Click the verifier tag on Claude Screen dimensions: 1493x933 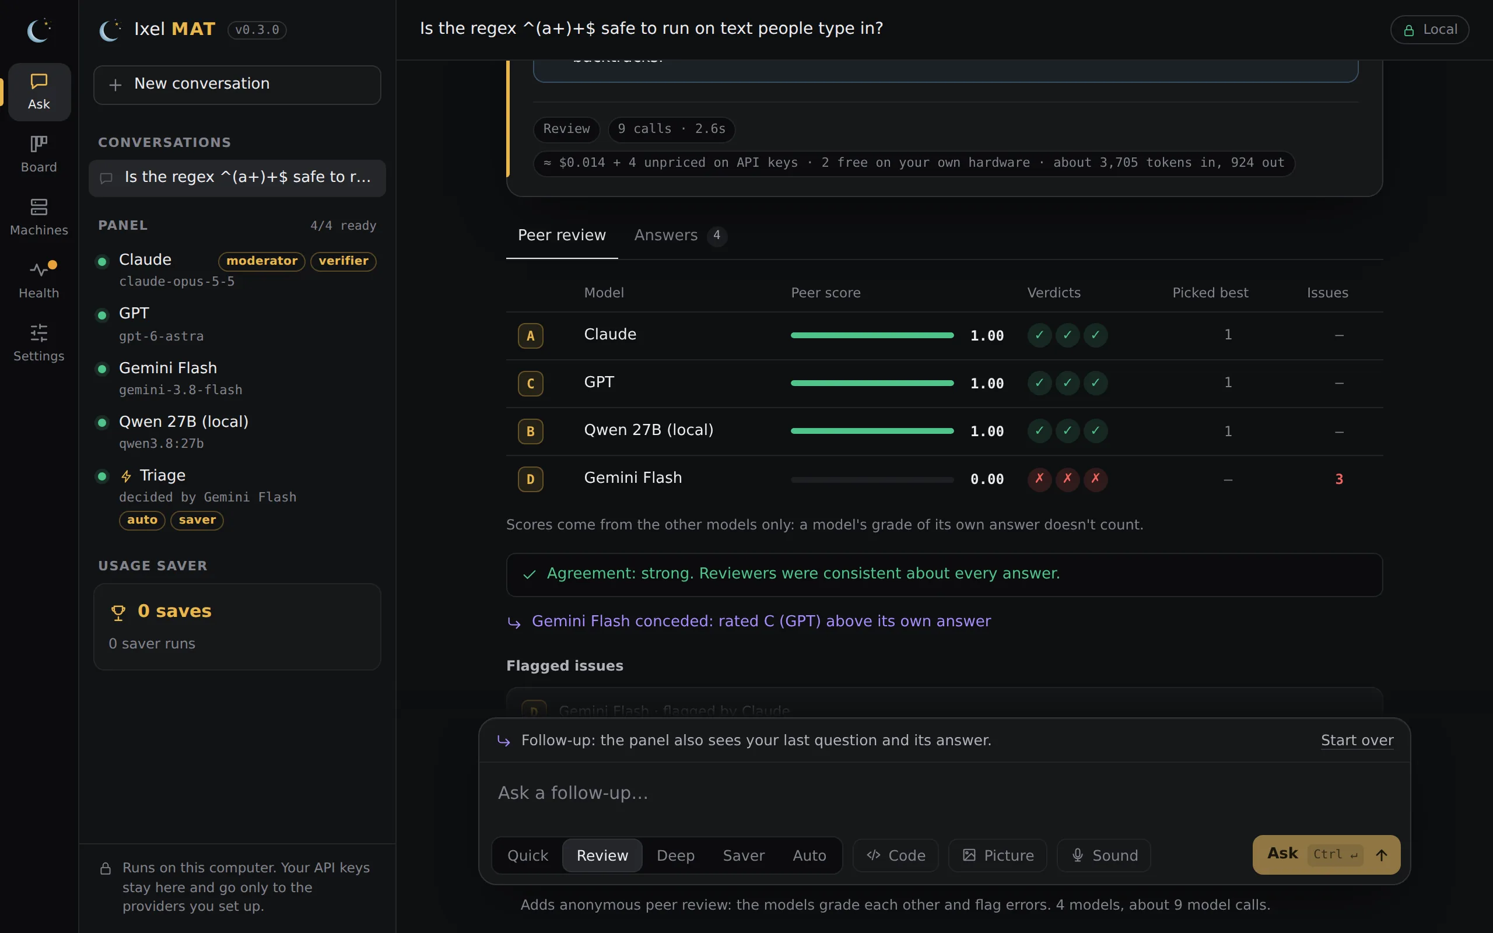(343, 261)
